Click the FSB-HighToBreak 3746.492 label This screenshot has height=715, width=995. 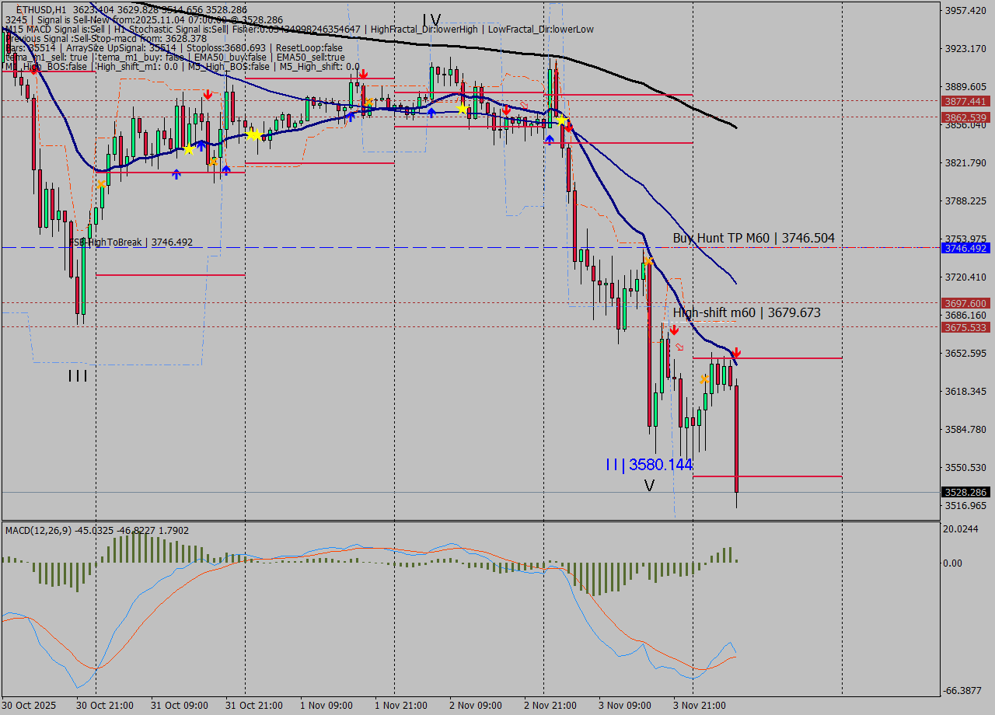[x=131, y=242]
